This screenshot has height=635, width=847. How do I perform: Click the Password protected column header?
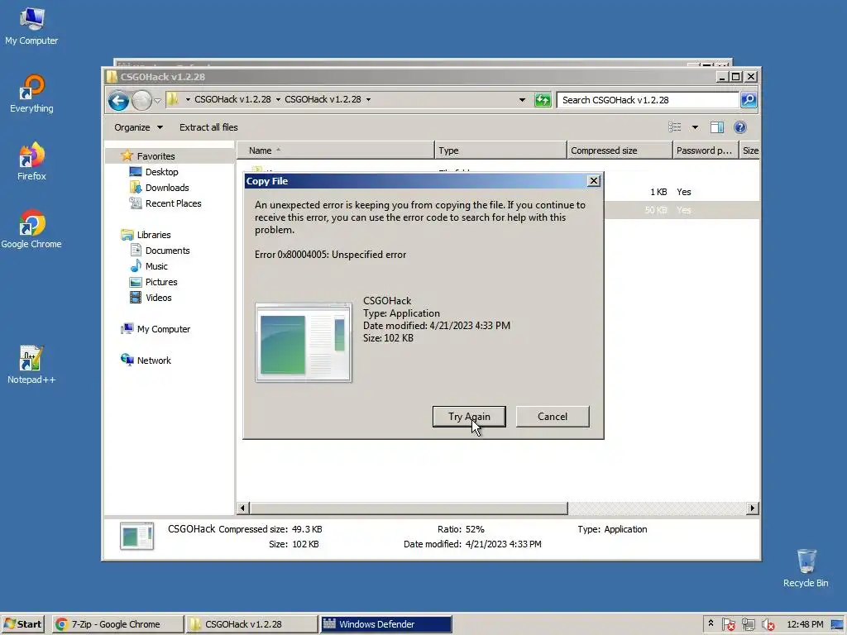point(705,150)
